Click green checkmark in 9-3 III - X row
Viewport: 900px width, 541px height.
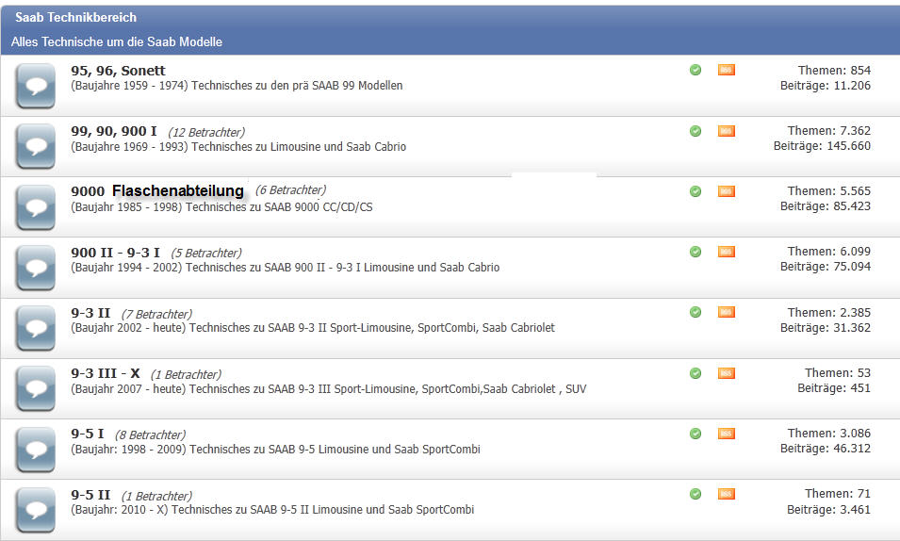tap(695, 373)
